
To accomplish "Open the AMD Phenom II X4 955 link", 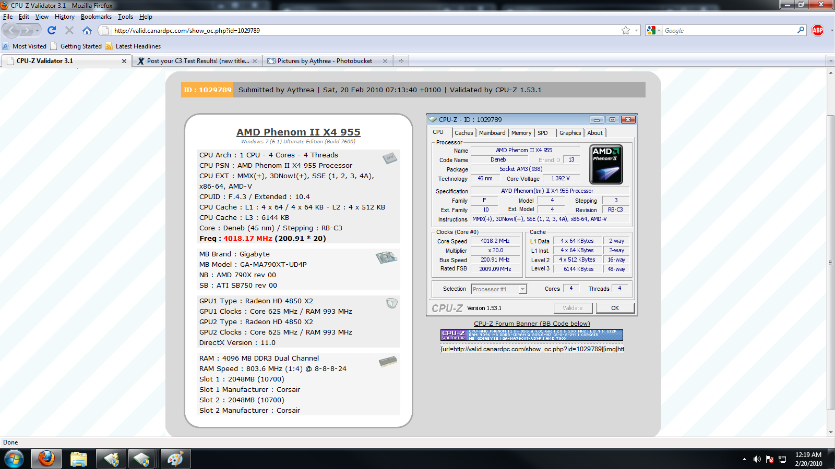I will 298,132.
